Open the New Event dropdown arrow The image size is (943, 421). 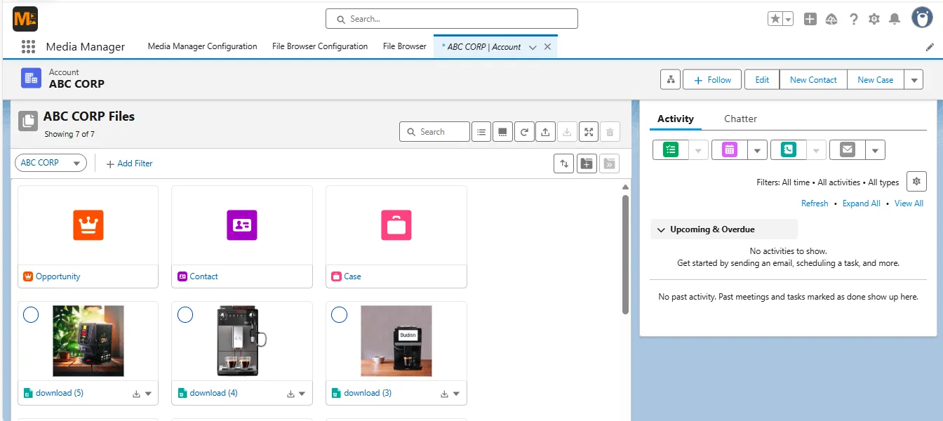tap(757, 149)
